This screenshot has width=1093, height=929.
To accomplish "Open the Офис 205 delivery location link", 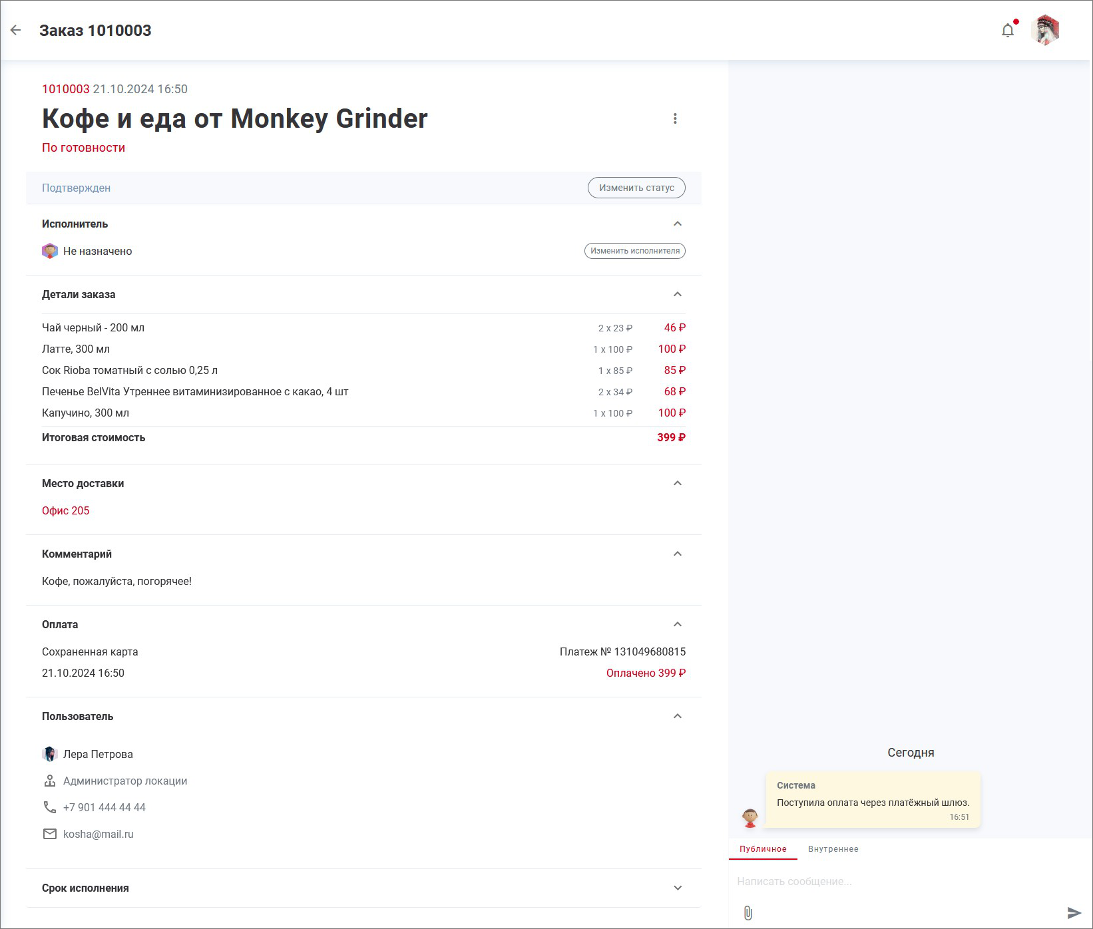I will click(x=66, y=510).
